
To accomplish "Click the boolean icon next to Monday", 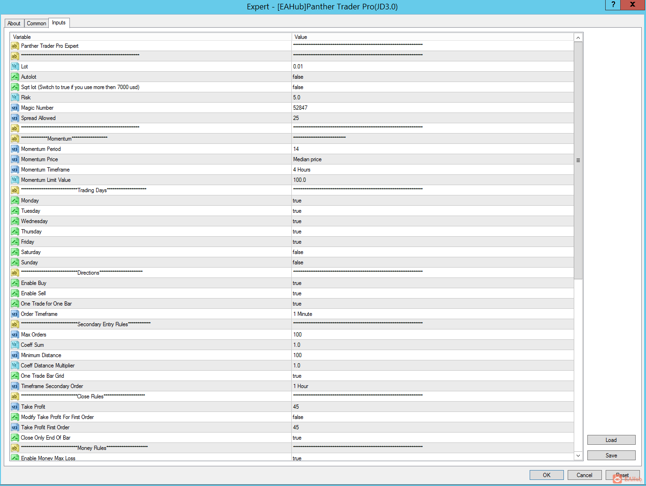I will click(x=15, y=201).
